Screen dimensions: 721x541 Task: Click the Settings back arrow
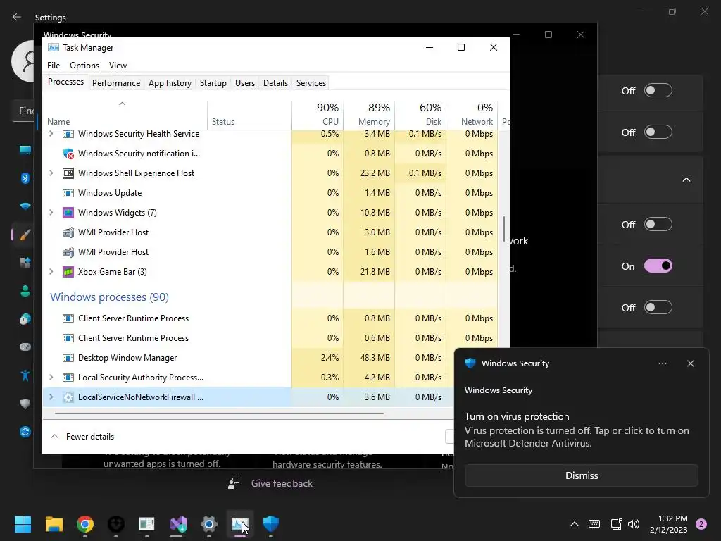(17, 17)
